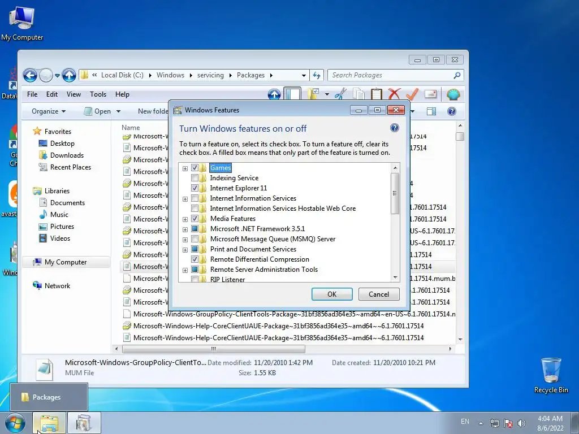The height and width of the screenshot is (434, 579).
Task: Toggle the Microsoft .NET Framework 3.5.1 checkbox
Action: [195, 229]
